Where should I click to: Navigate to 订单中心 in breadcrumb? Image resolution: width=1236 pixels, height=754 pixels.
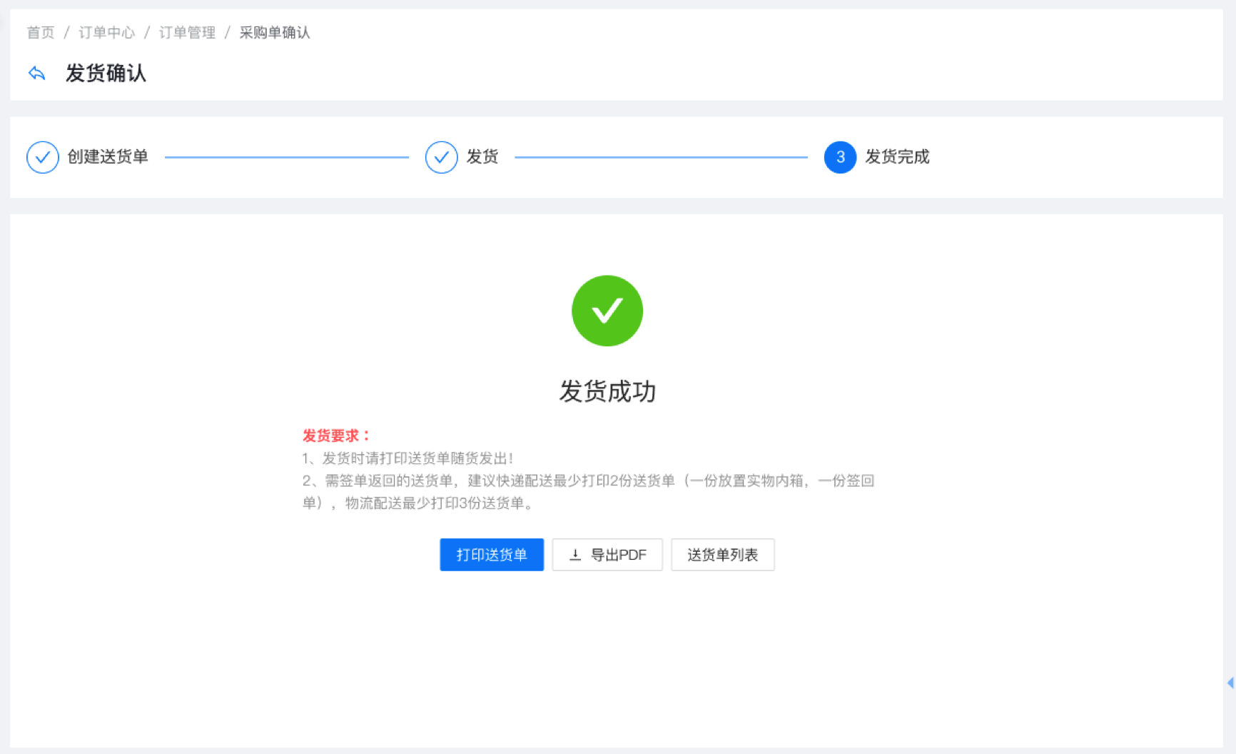[106, 32]
